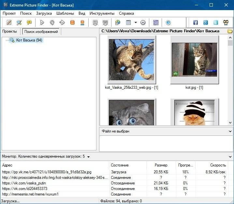The image size is (234, 204).
Task: Open the Справка menu
Action: [126, 13]
